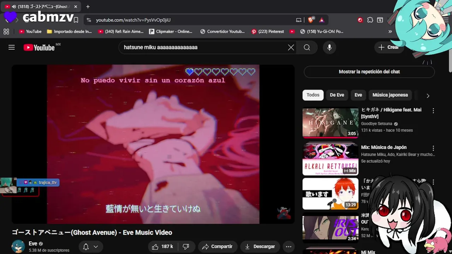
Task: Select the 'Música japonesa' filter chip
Action: (x=390, y=95)
